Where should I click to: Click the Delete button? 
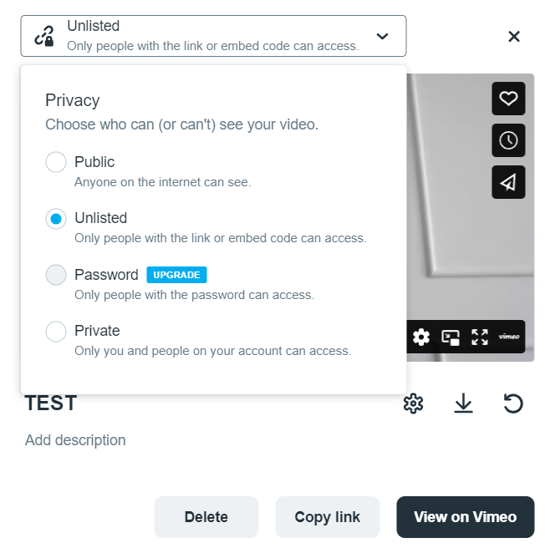[x=206, y=517]
